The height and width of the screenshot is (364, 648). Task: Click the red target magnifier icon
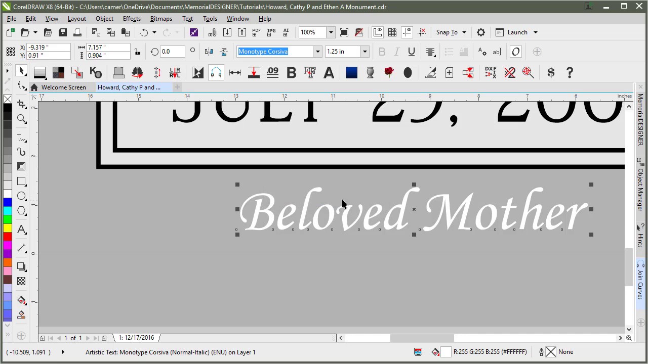coord(528,72)
